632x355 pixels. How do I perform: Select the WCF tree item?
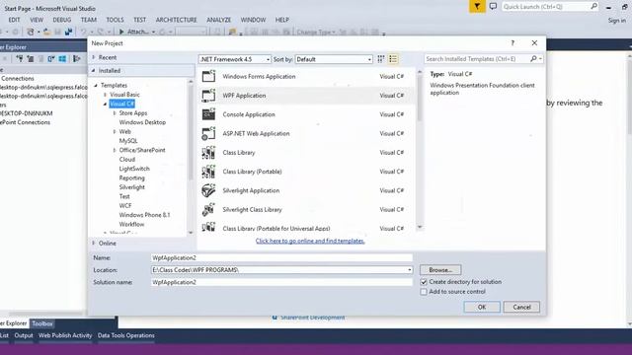click(125, 206)
